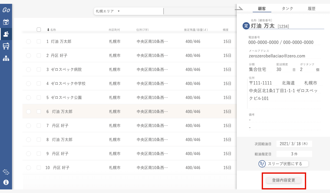
Task: Open the delivery truck icon in sidebar
Action: tap(6, 46)
